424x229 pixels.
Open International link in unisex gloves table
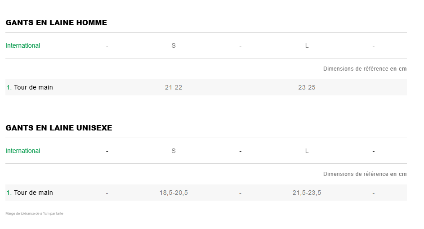click(23, 151)
